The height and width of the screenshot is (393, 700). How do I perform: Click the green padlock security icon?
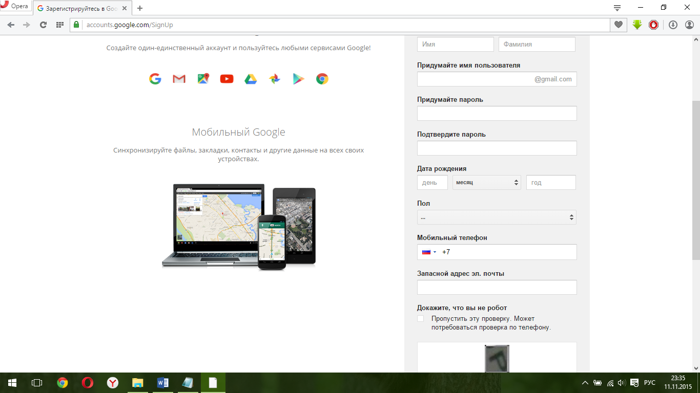click(77, 25)
